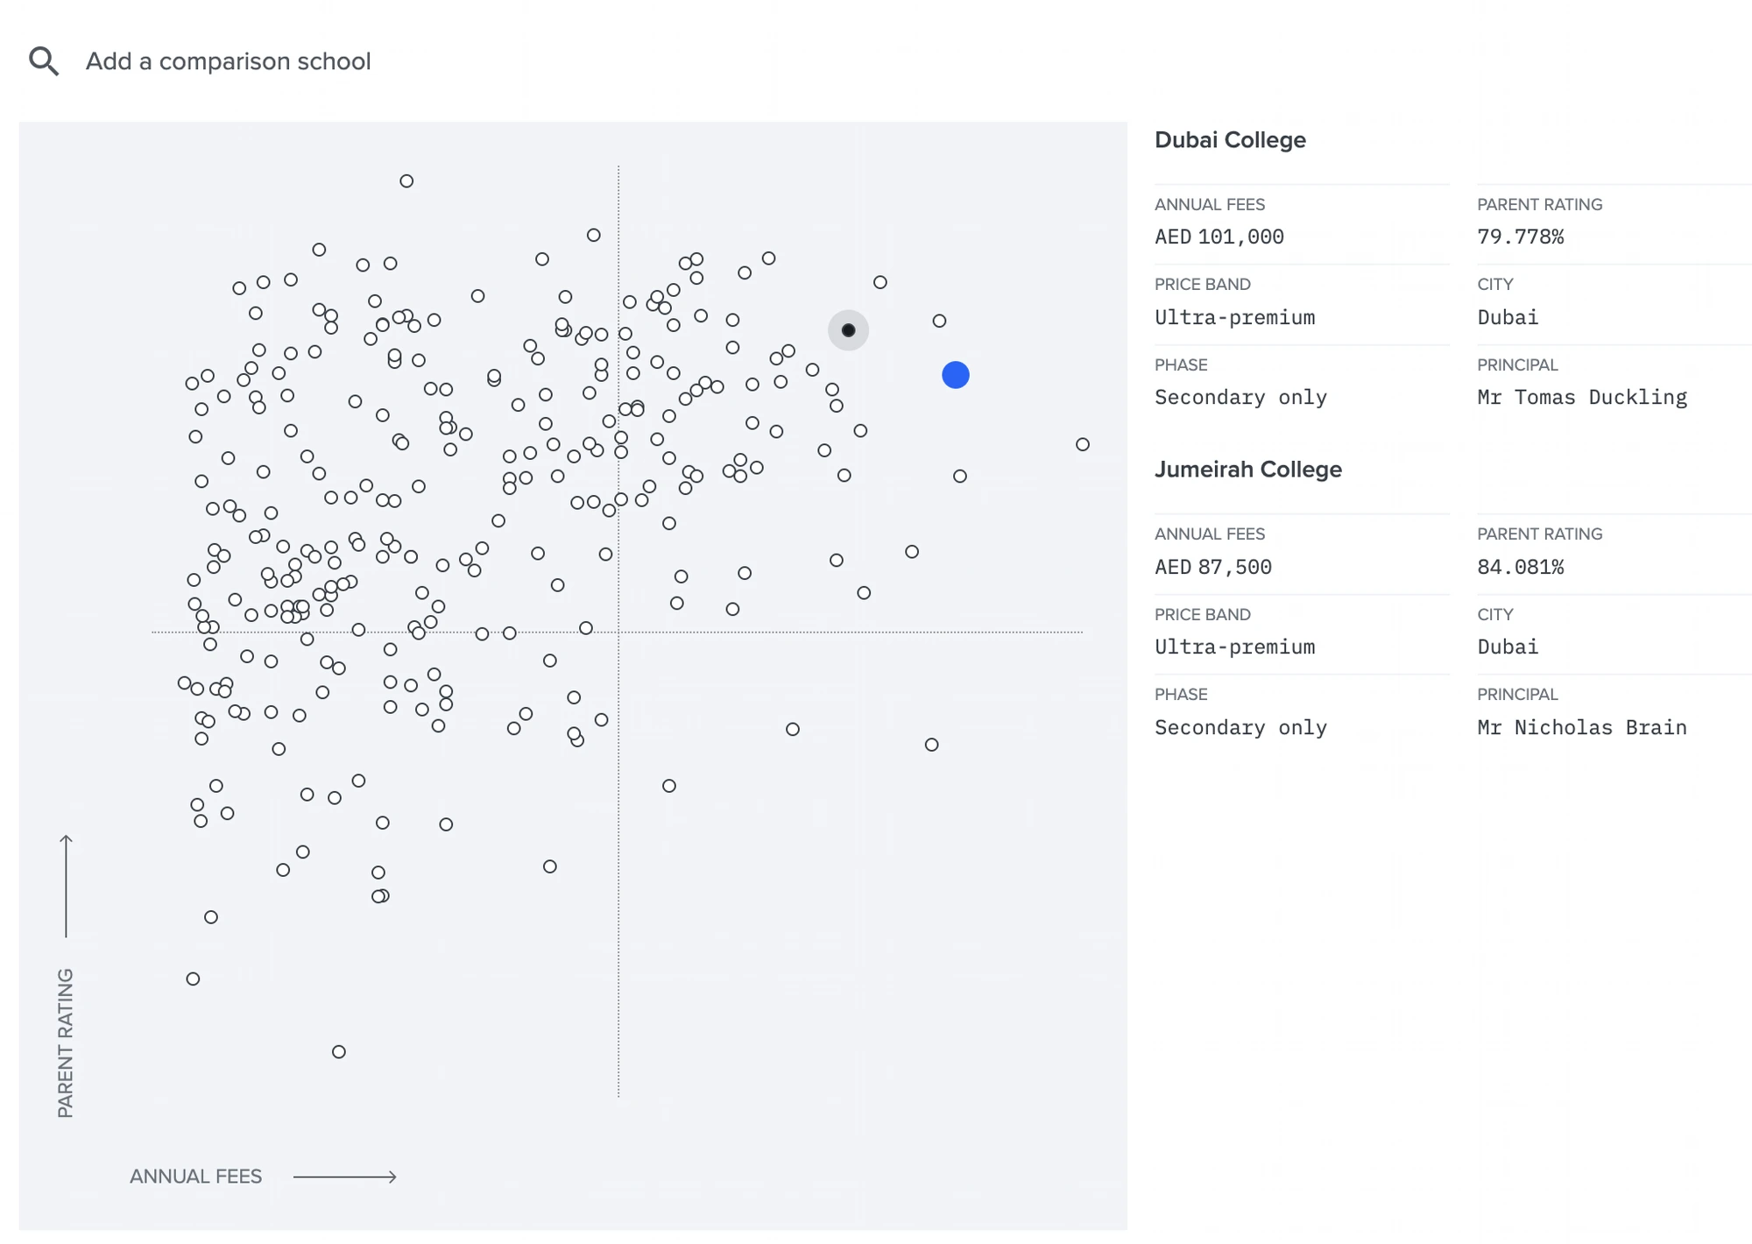Select the topmost data point in the chart
Image resolution: width=1752 pixels, height=1244 pixels.
coord(406,181)
